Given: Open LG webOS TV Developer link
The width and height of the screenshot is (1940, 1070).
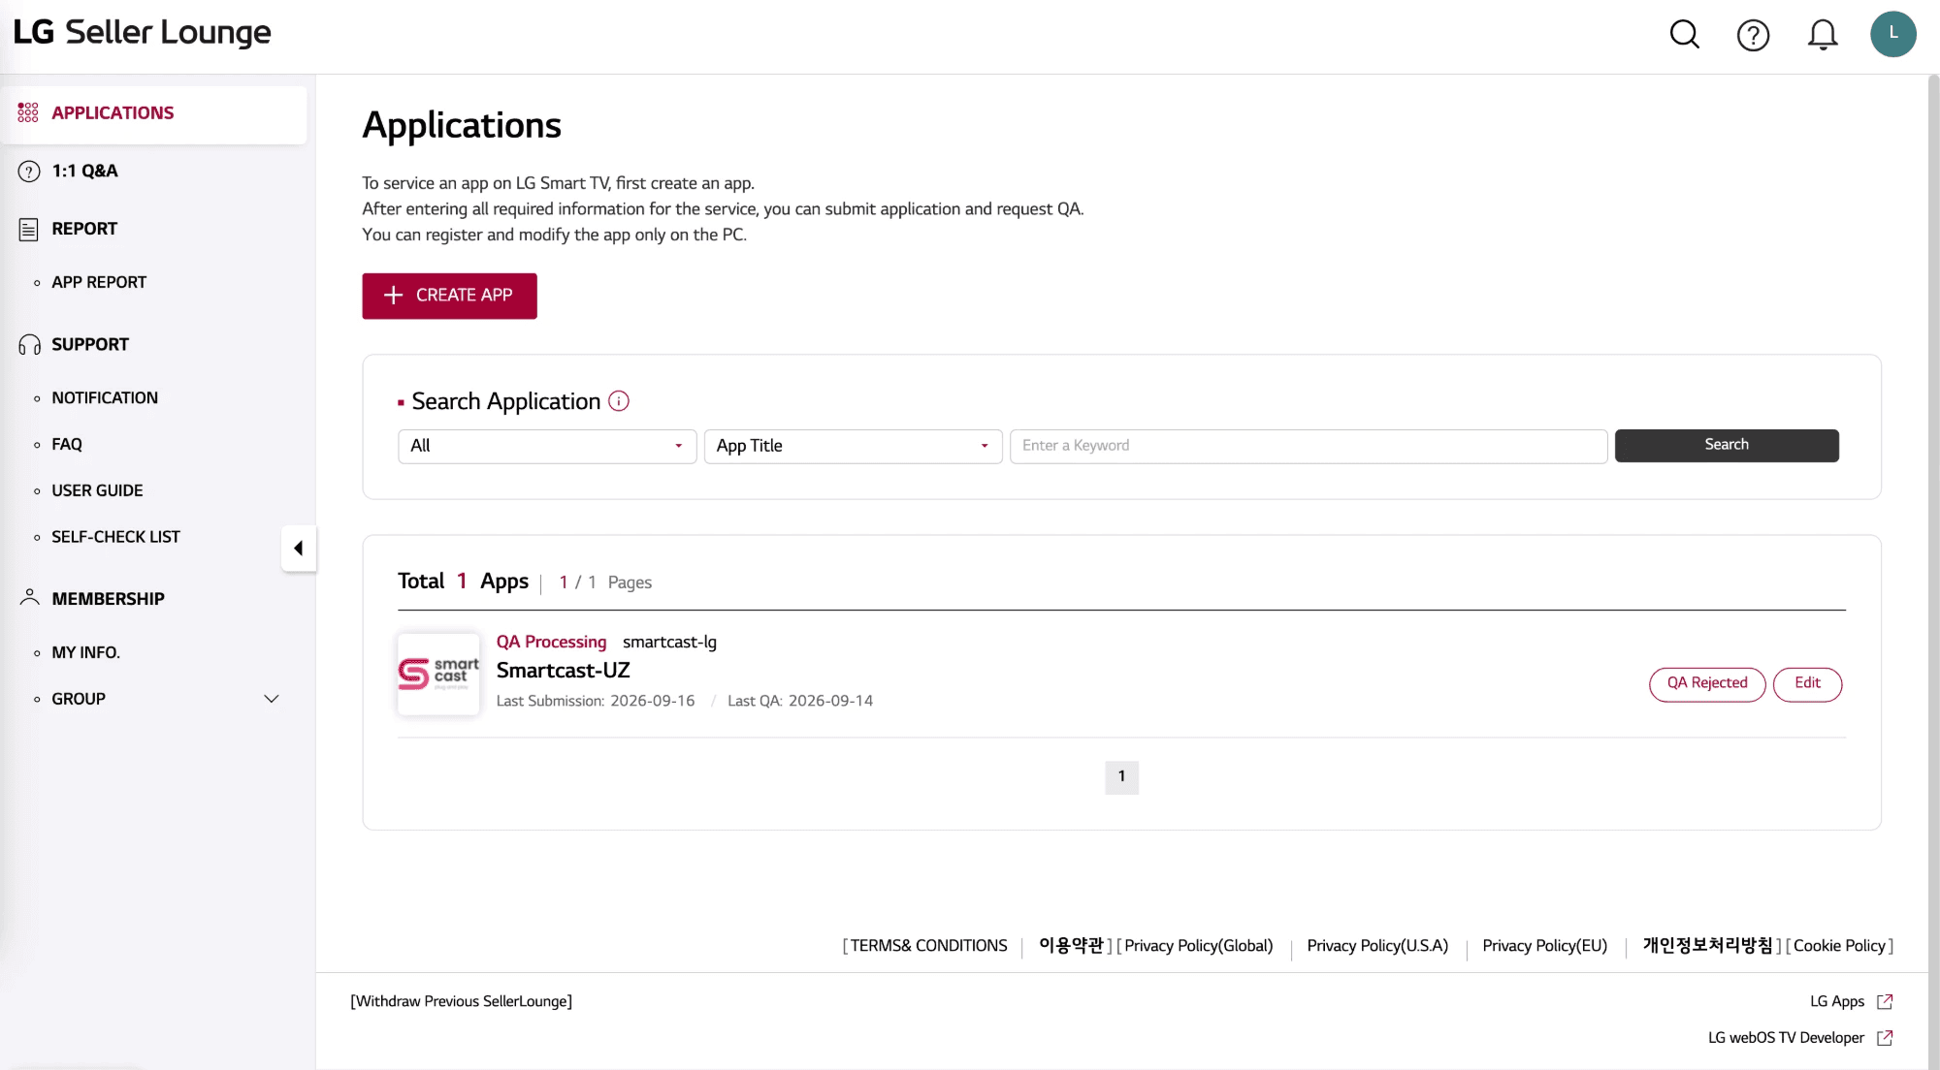Looking at the screenshot, I should (x=1786, y=1038).
